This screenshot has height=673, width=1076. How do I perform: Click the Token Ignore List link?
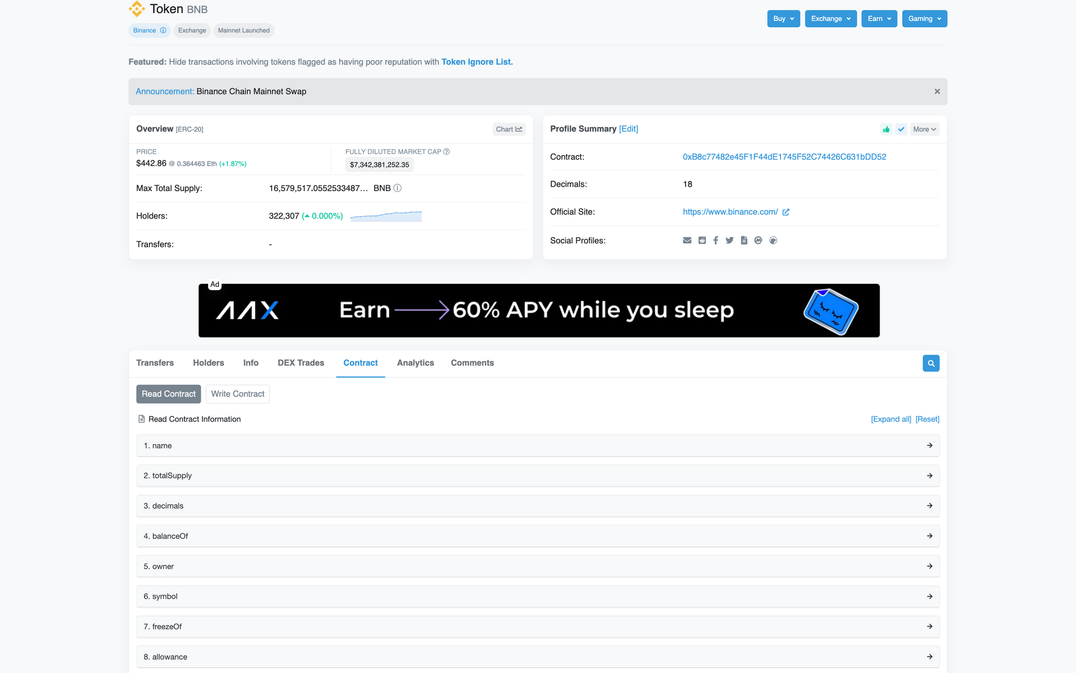[477, 62]
